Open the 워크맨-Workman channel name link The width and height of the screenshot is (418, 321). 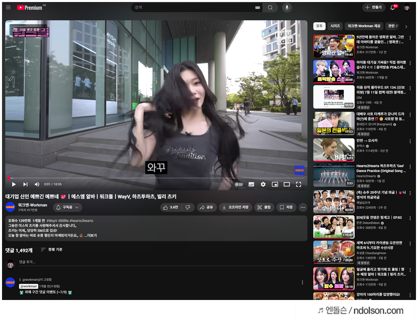point(32,205)
